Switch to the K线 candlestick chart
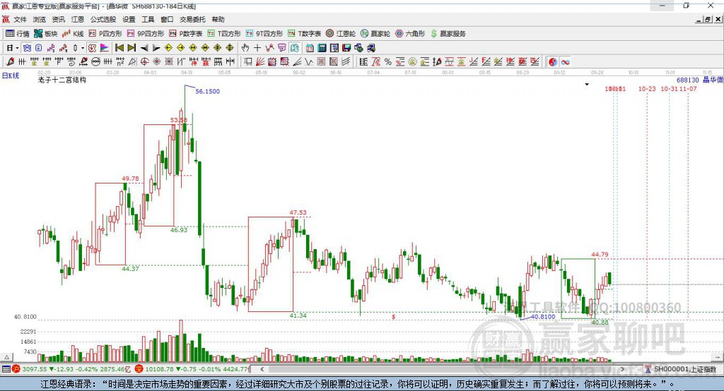Screen dimensions: 724x391 point(73,34)
